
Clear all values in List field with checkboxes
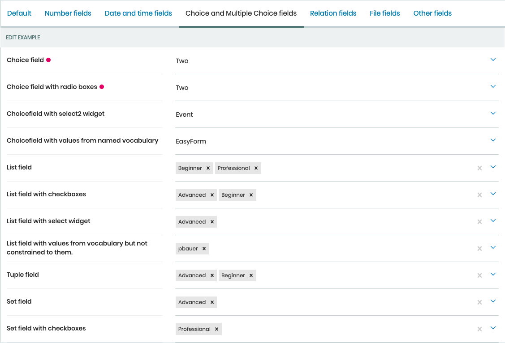point(479,195)
